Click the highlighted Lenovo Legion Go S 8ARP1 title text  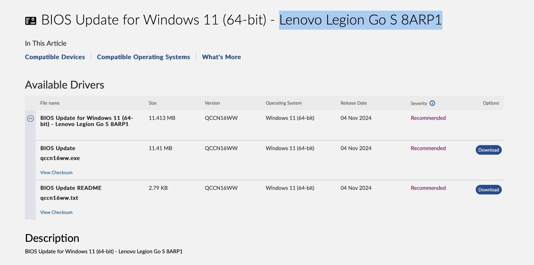pos(360,20)
